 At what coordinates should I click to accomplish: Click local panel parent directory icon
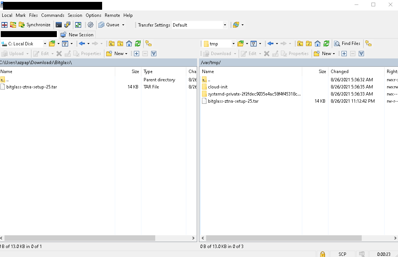coord(112,44)
